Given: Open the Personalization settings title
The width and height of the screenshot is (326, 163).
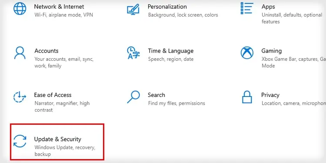Looking at the screenshot, I should (x=167, y=7).
